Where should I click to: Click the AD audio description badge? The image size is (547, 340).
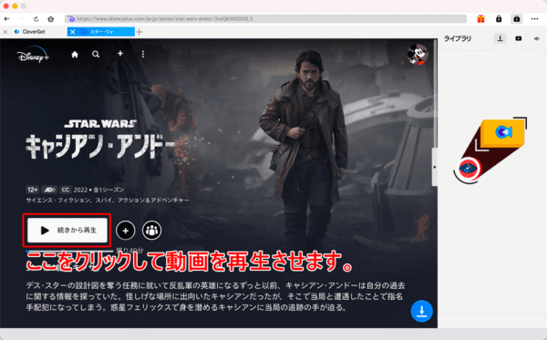(49, 190)
